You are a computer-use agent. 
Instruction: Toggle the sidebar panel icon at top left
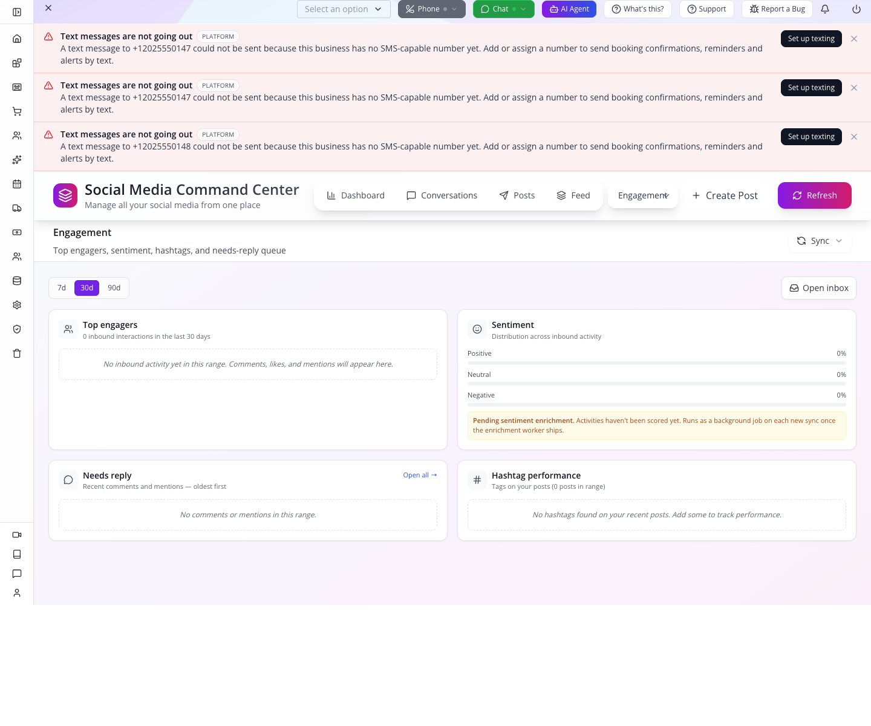[x=17, y=12]
